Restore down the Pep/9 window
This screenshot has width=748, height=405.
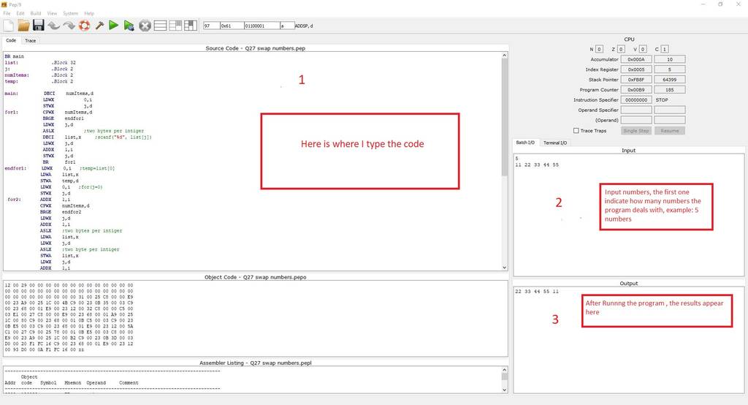tap(720, 4)
